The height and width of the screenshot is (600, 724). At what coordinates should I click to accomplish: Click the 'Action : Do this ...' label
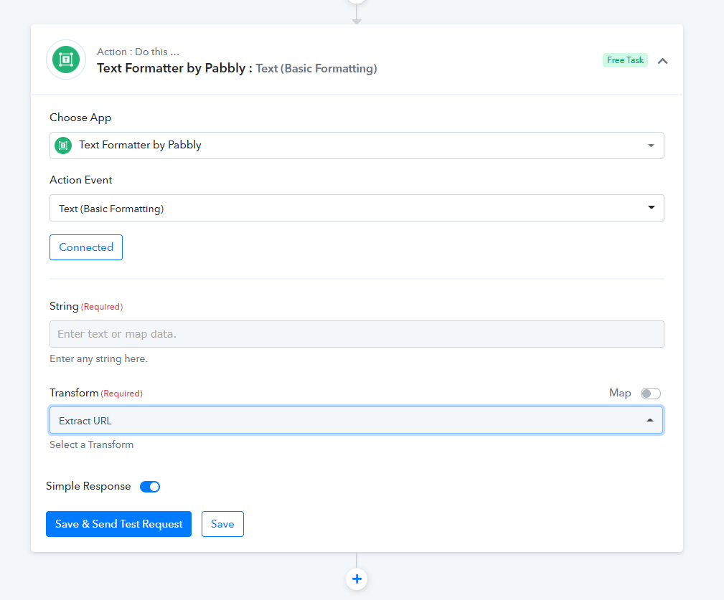(138, 52)
